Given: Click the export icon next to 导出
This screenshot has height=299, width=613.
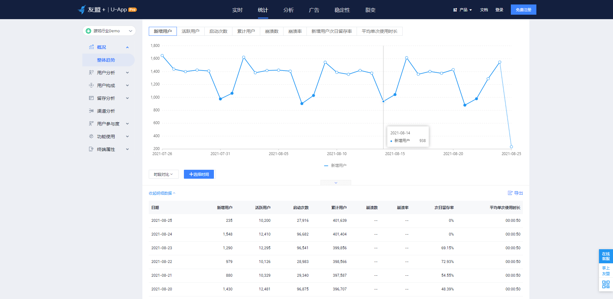Looking at the screenshot, I should pos(510,193).
